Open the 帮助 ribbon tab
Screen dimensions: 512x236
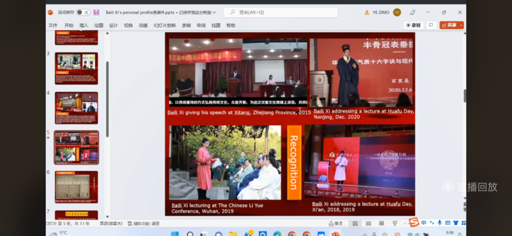click(230, 26)
